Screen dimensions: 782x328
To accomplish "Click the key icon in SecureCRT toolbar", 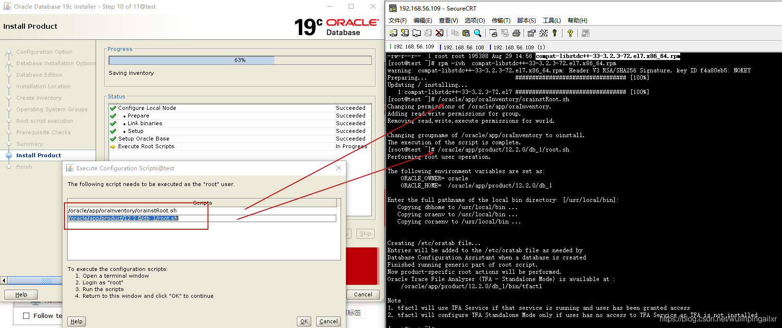I will (x=555, y=33).
